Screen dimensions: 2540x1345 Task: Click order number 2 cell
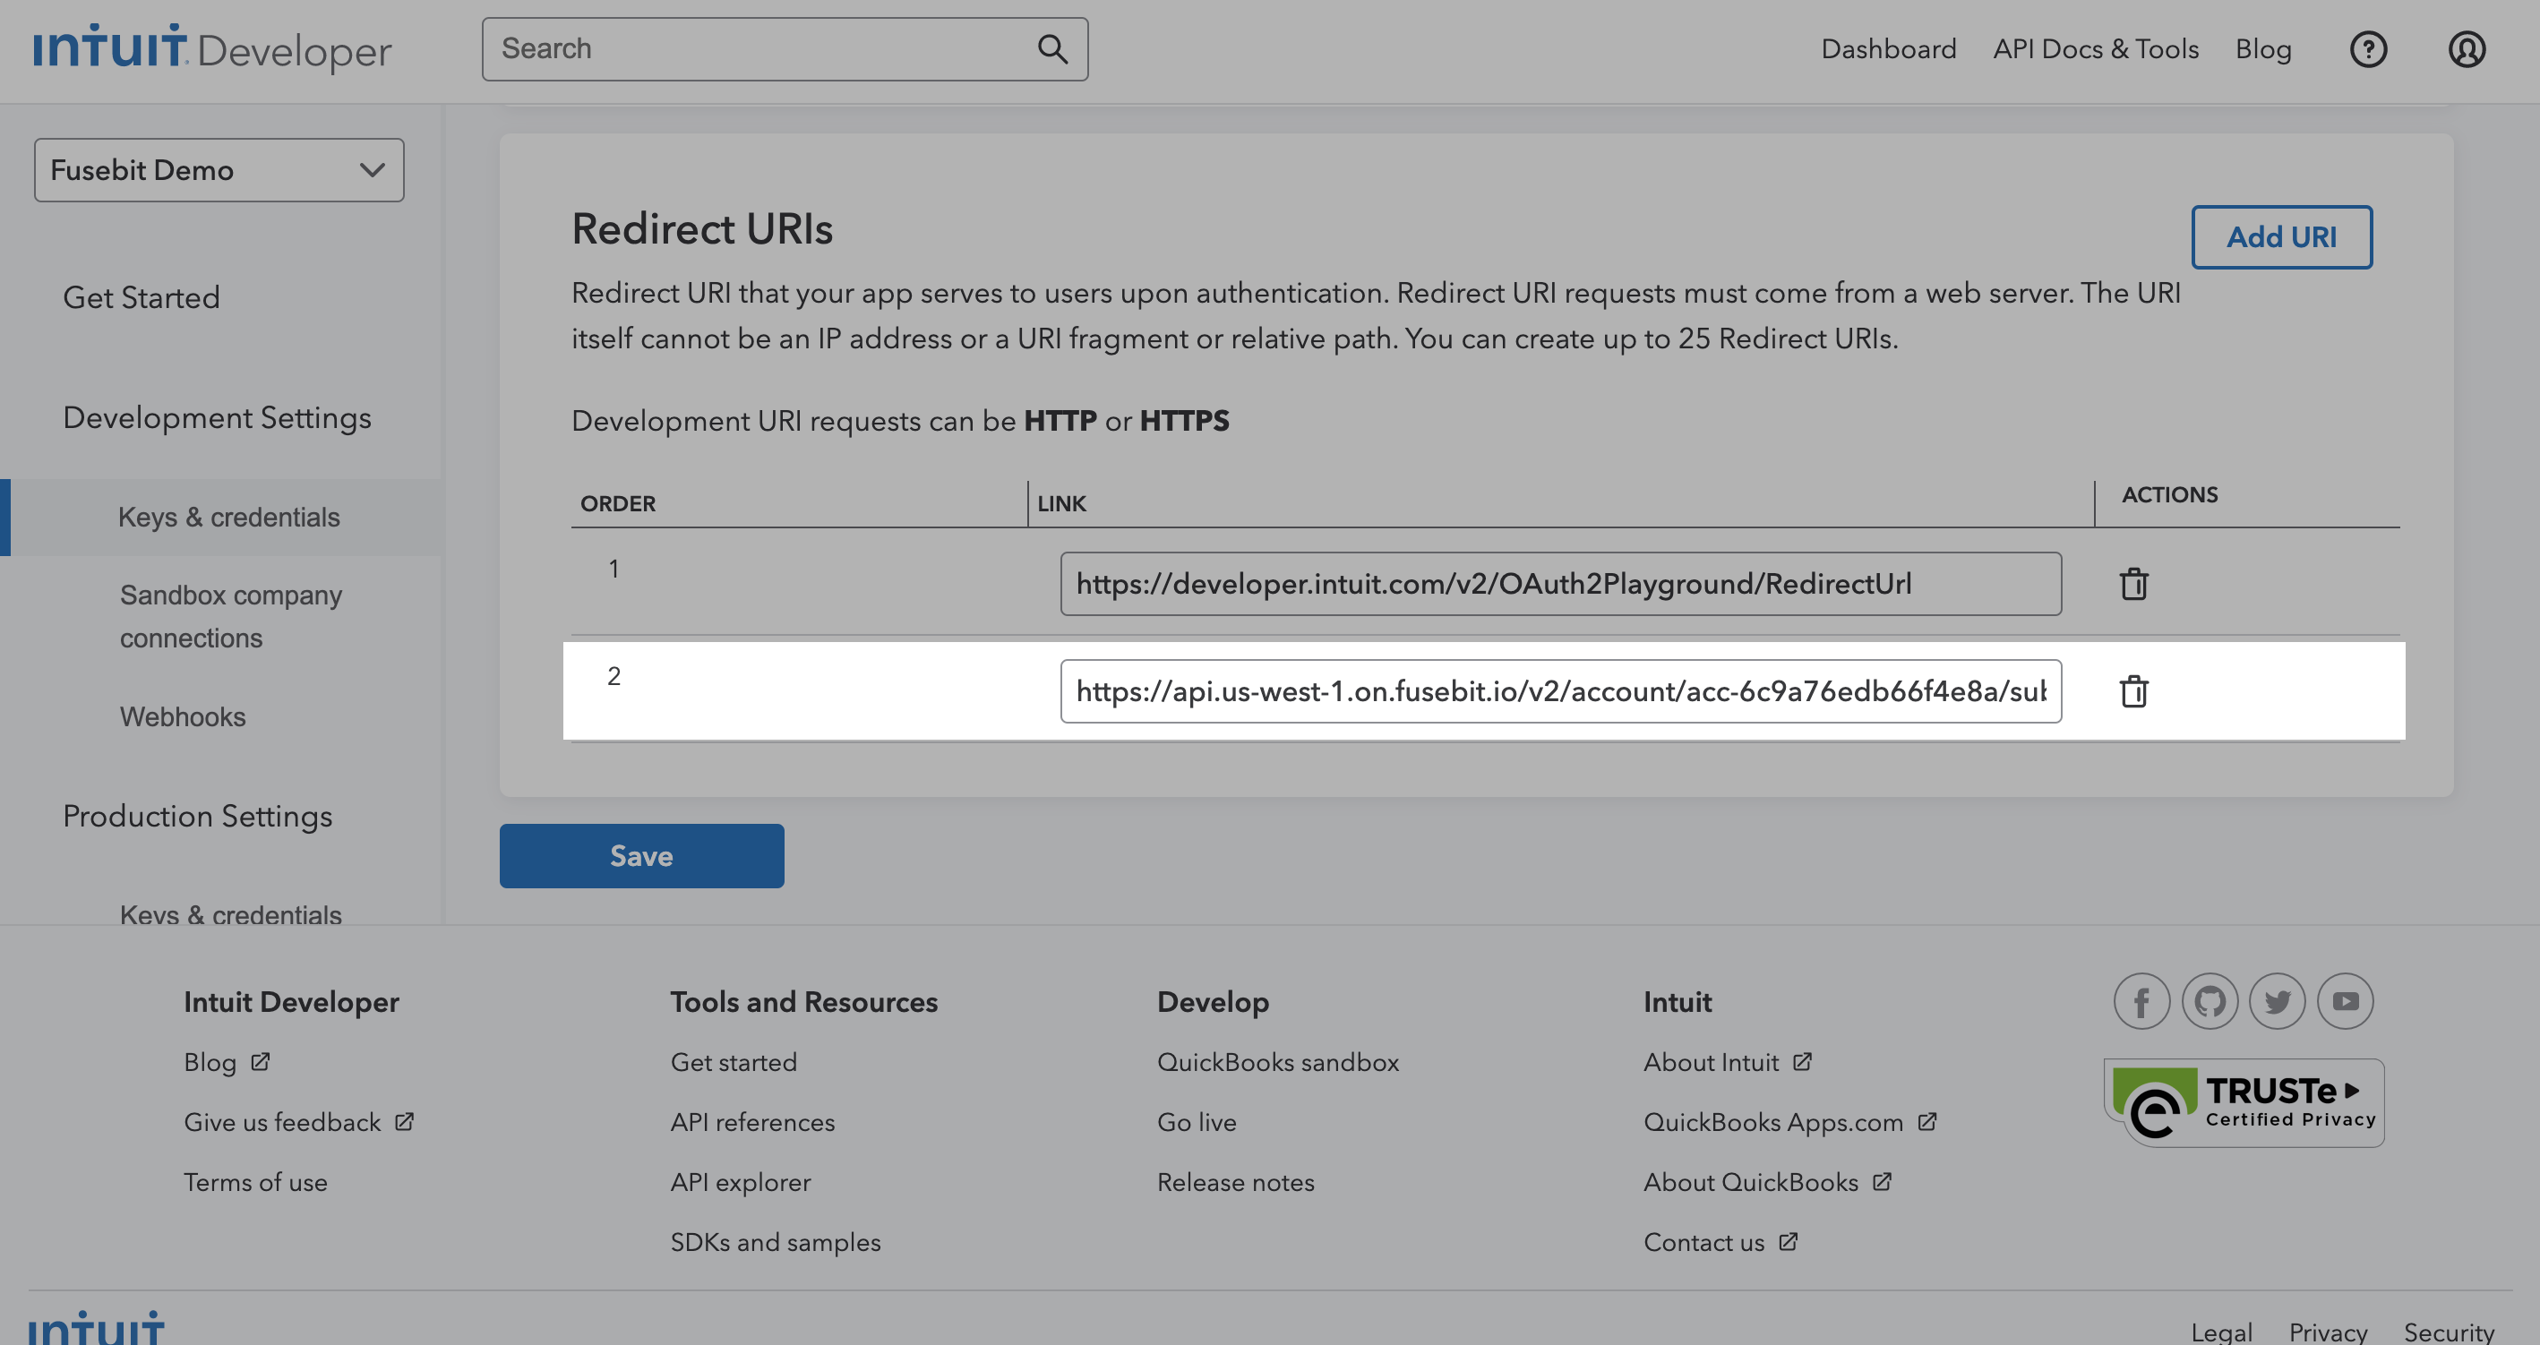pyautogui.click(x=614, y=676)
